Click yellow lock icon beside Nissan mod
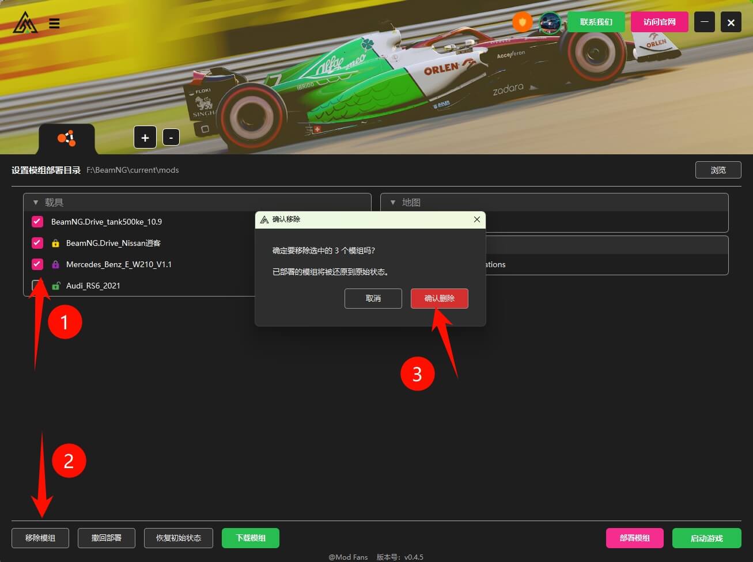Image resolution: width=753 pixels, height=562 pixels. point(56,244)
